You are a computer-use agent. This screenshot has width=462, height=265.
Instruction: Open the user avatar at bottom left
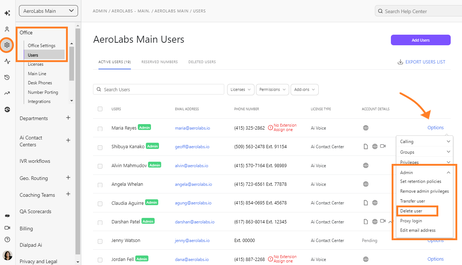coord(7,255)
